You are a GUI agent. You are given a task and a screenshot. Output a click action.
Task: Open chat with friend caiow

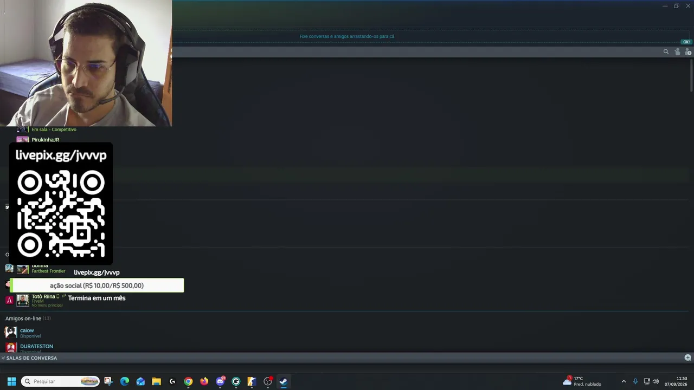[27, 330]
